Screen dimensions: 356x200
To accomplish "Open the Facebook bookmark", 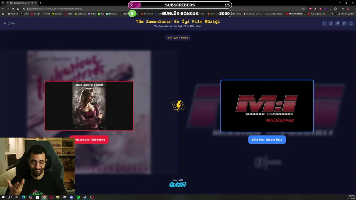I will tap(13, 14).
